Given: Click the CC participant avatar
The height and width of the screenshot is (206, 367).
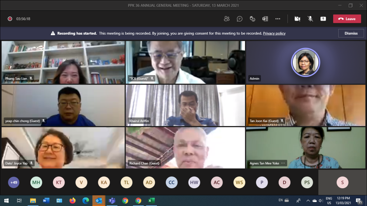Looking at the screenshot, I should (x=172, y=183).
